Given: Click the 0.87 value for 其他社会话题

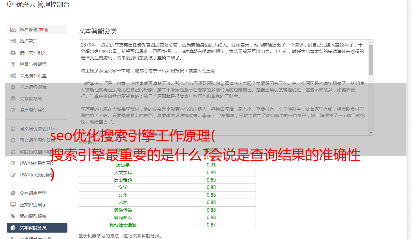Looking at the screenshot, I should click(211, 225).
